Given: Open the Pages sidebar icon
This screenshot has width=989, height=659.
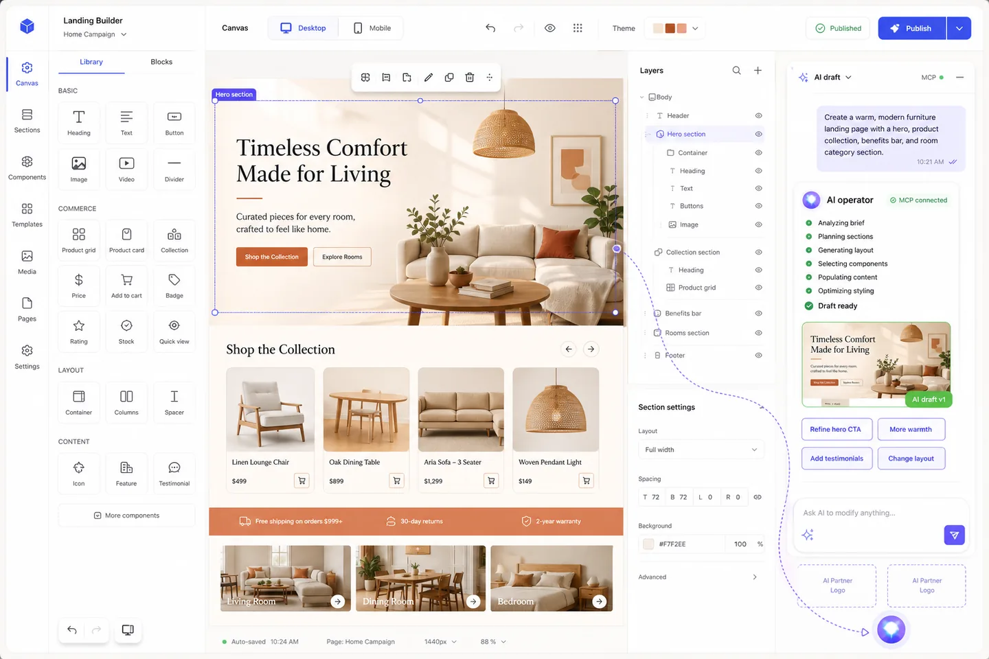Looking at the screenshot, I should click(27, 310).
